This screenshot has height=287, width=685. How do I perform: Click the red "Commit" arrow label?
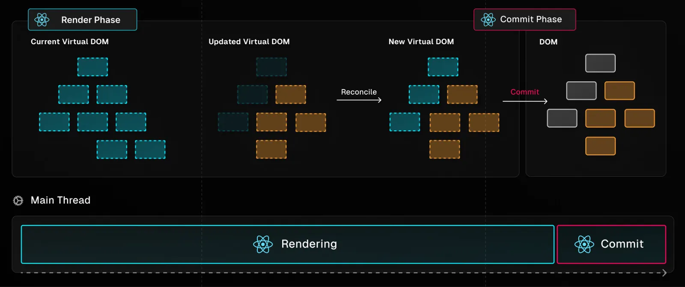pos(524,92)
